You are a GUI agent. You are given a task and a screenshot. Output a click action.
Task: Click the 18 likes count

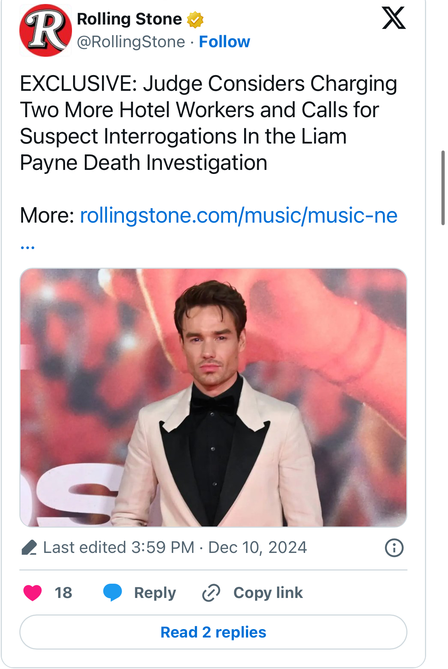(63, 592)
